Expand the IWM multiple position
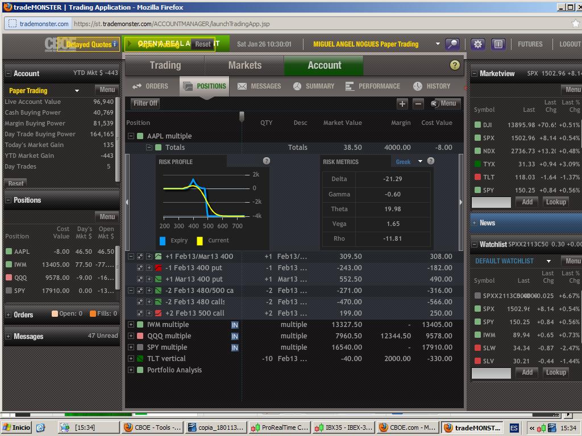Image resolution: width=582 pixels, height=436 pixels. click(131, 324)
